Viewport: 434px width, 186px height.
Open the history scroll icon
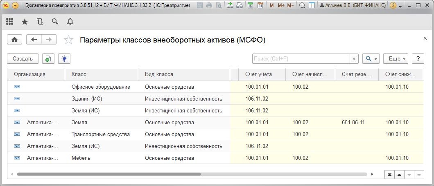[x=40, y=22]
